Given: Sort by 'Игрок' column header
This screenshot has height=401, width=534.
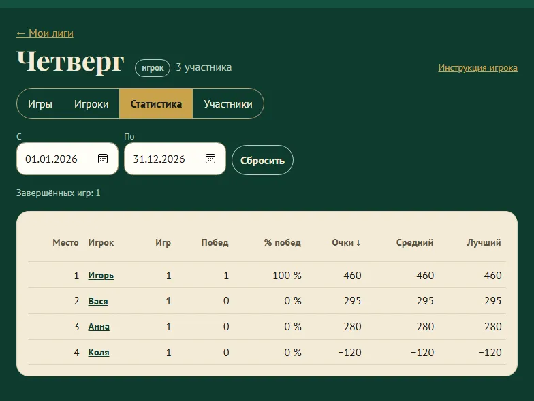Looking at the screenshot, I should (101, 242).
